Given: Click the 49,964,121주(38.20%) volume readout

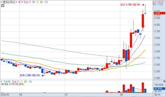Looking at the screenshot, I should pos(13,84).
